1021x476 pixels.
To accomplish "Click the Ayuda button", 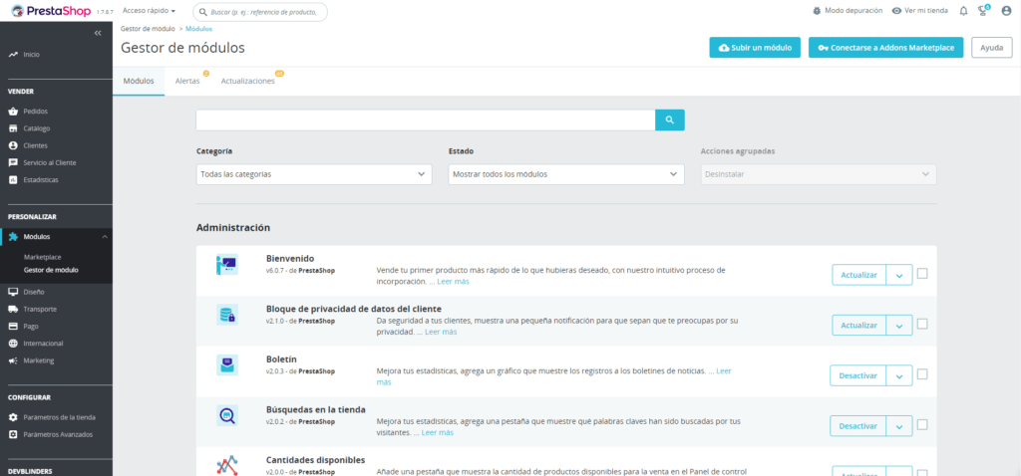I will 992,48.
